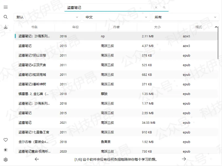Viewport: 222px width, 166px height.
Task: Expand the 所有 format dropdown
Action: pyautogui.click(x=185, y=17)
